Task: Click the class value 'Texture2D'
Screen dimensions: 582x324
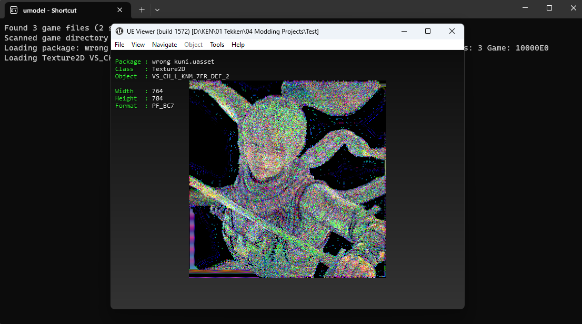Action: point(168,69)
